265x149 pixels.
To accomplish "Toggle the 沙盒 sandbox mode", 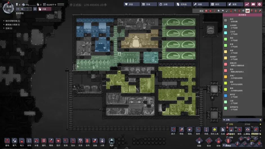I will (x=45, y=9).
